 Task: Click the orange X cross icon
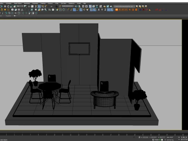[130, 10]
